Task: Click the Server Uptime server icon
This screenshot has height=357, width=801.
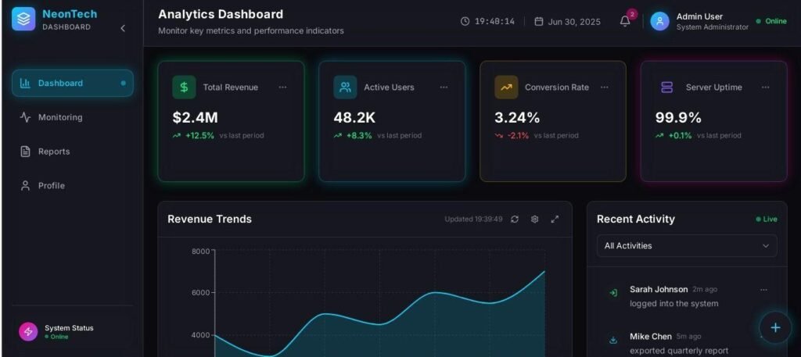Action: point(666,87)
